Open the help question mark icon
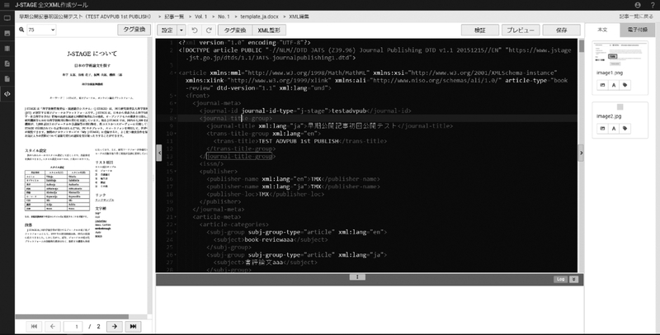This screenshot has height=335, width=660. point(652,5)
